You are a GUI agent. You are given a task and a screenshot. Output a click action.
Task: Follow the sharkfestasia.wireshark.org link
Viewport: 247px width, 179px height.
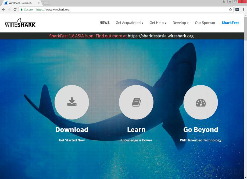[x=161, y=36]
